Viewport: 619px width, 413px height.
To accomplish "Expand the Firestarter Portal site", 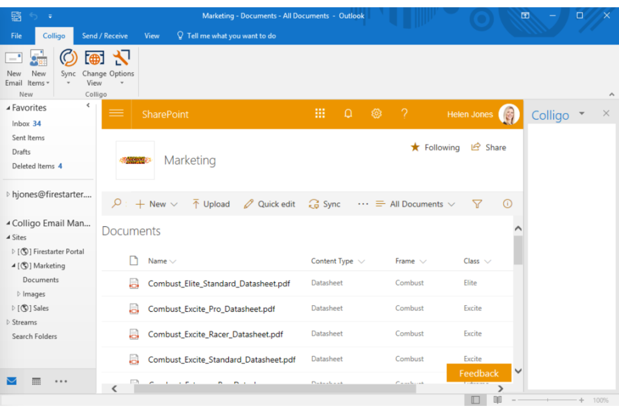I will point(13,251).
